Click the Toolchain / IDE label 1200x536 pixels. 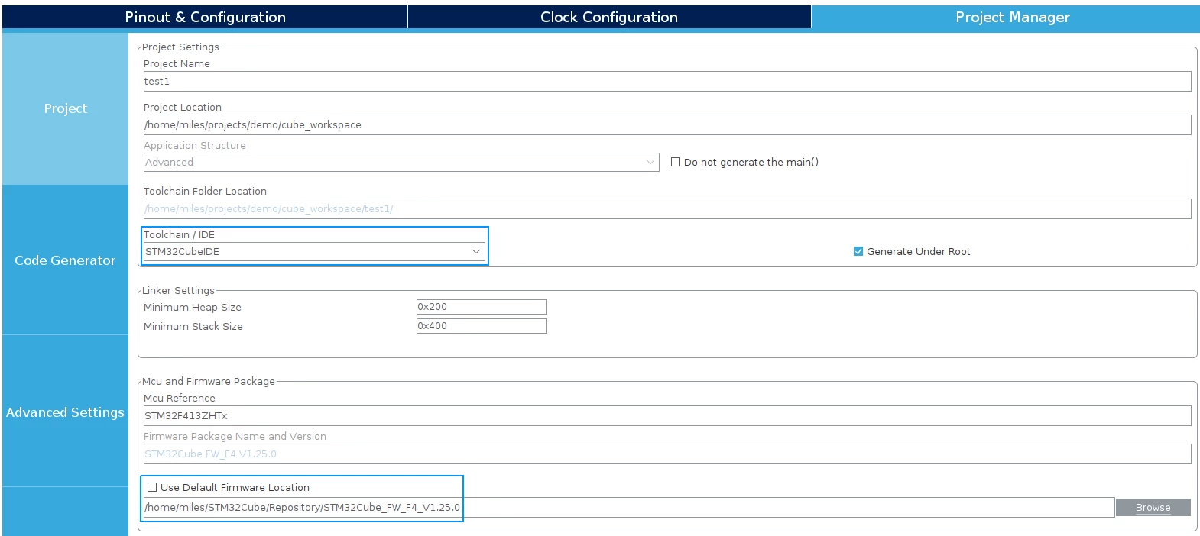[x=179, y=234]
